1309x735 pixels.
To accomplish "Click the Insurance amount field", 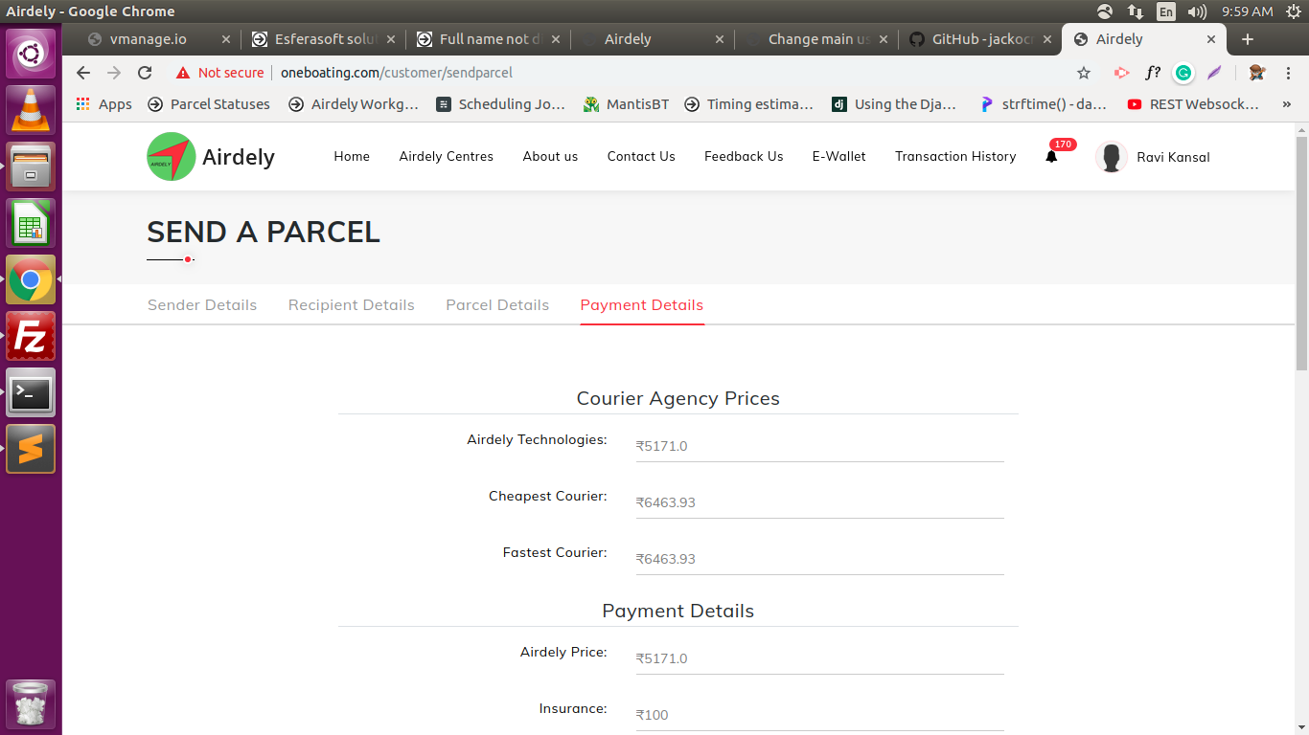I will pyautogui.click(x=819, y=715).
